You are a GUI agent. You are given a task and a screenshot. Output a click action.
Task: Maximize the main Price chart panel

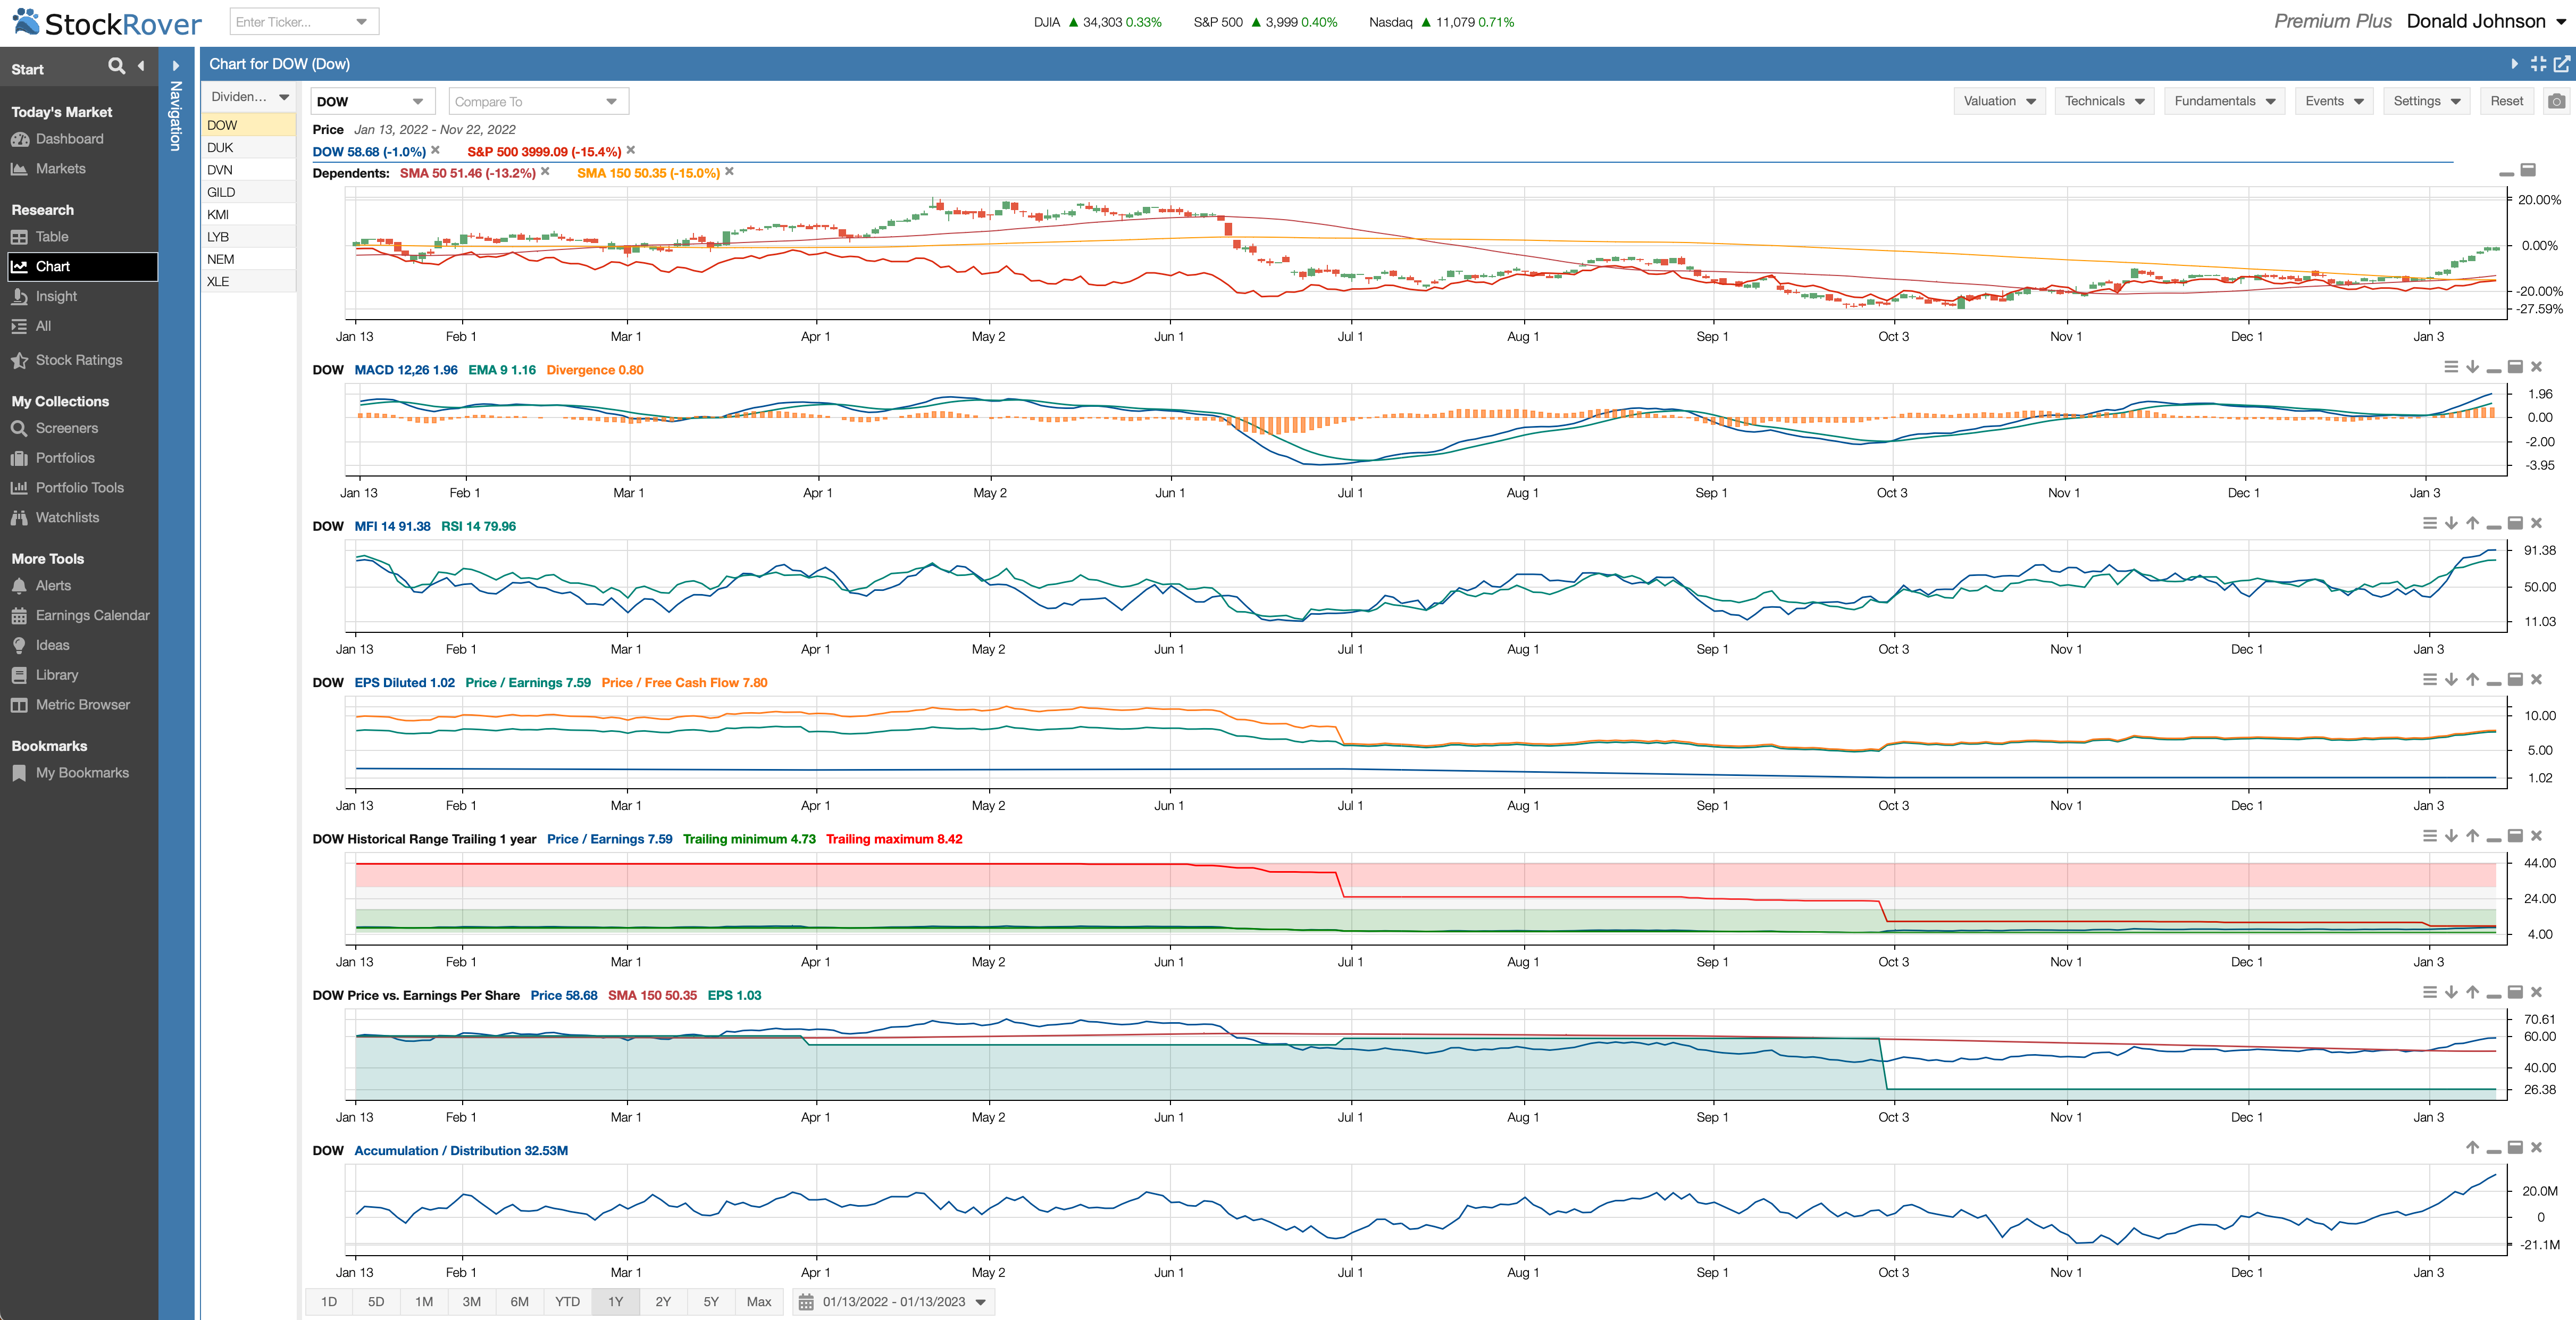[2528, 170]
